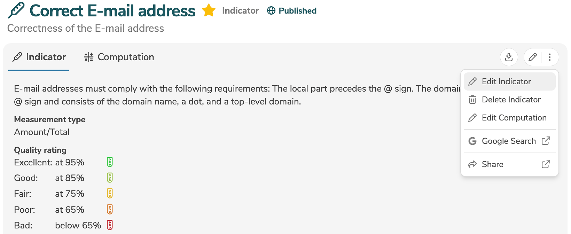
Task: Click the download icon button
Action: (509, 57)
